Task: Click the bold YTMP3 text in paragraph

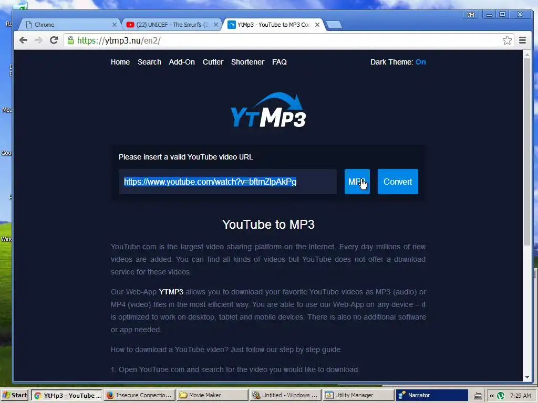Action: tap(171, 292)
